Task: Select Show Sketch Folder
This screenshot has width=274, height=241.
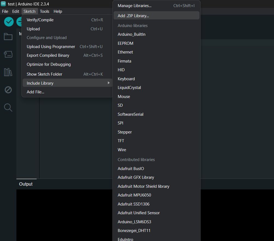Action: (x=67, y=74)
